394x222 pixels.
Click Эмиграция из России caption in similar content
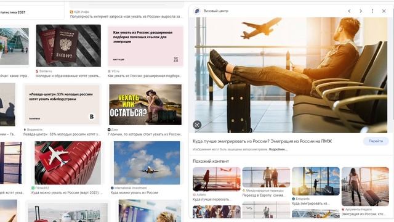[363, 214]
